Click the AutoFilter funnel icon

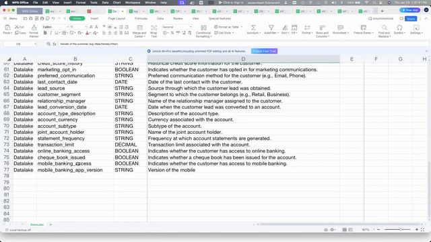tap(271, 28)
